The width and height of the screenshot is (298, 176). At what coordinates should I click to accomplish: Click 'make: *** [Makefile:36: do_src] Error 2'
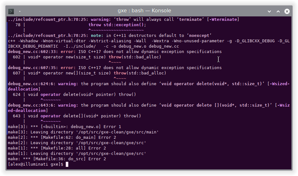[x=57, y=159]
